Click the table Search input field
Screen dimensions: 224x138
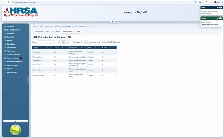coord(46,42)
